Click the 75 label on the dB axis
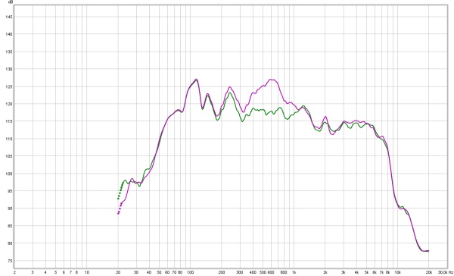 10,261
